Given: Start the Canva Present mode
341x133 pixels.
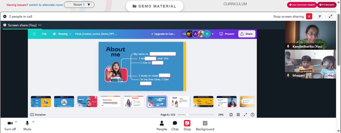Looking at the screenshot, I should click(x=227, y=34).
